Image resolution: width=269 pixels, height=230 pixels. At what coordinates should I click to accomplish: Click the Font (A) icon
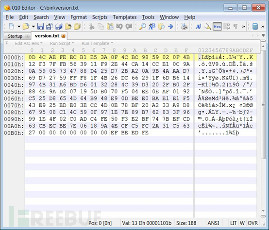tap(199, 26)
